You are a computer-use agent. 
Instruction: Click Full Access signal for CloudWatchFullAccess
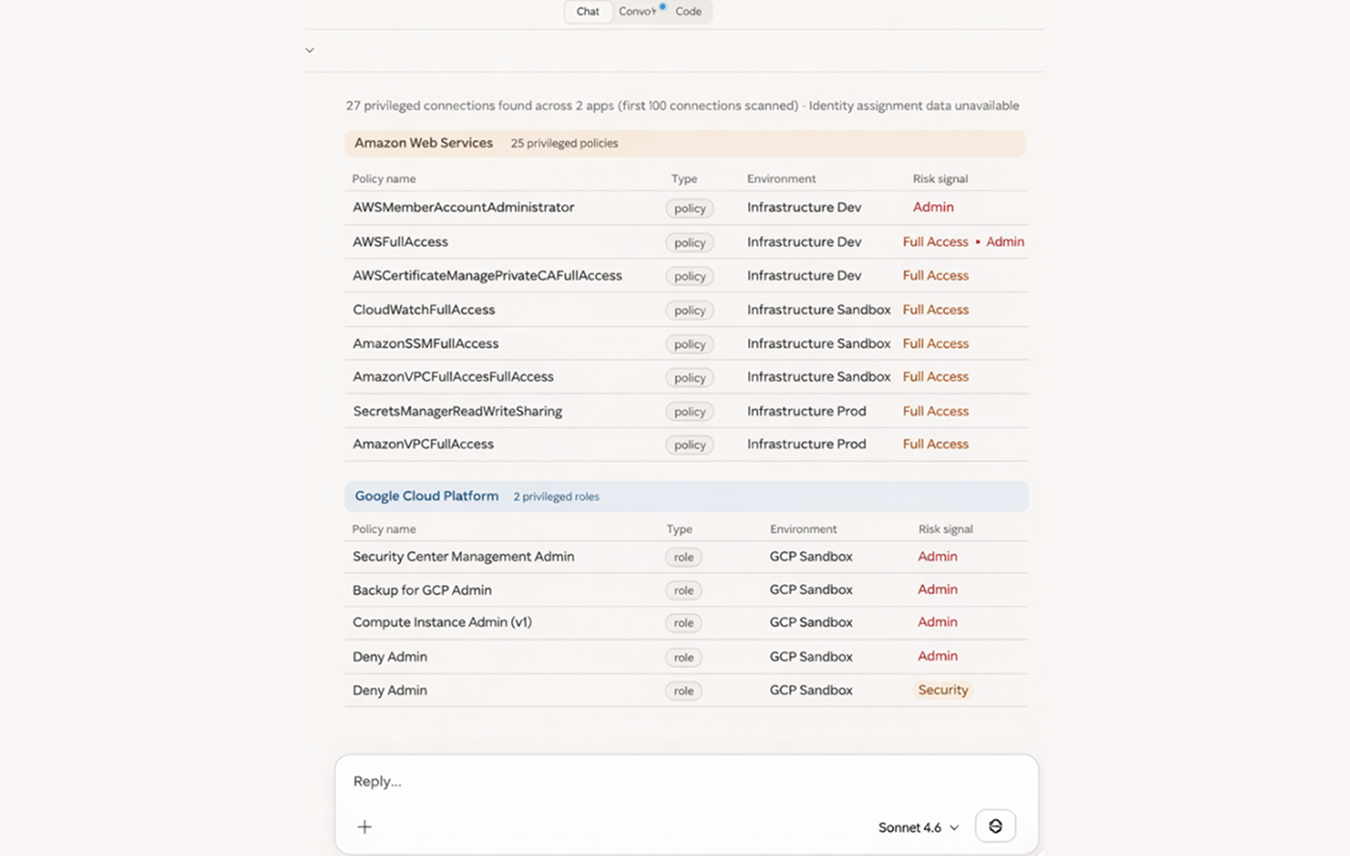(935, 309)
